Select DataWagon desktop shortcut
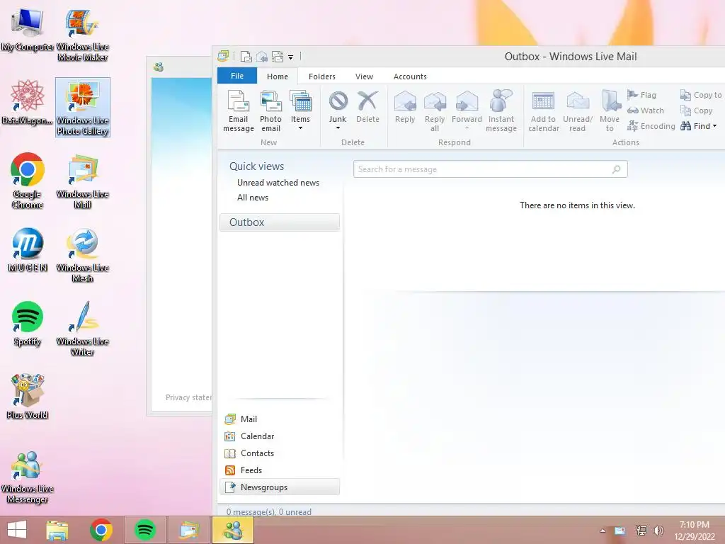The width and height of the screenshot is (725, 544). (x=28, y=103)
